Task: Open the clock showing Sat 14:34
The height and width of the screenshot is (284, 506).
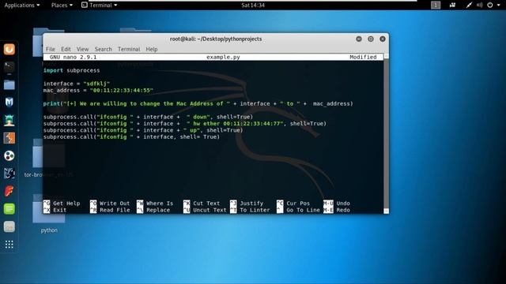Action: pyautogui.click(x=253, y=6)
